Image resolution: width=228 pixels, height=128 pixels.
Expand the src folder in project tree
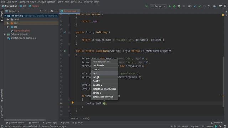[8, 27]
